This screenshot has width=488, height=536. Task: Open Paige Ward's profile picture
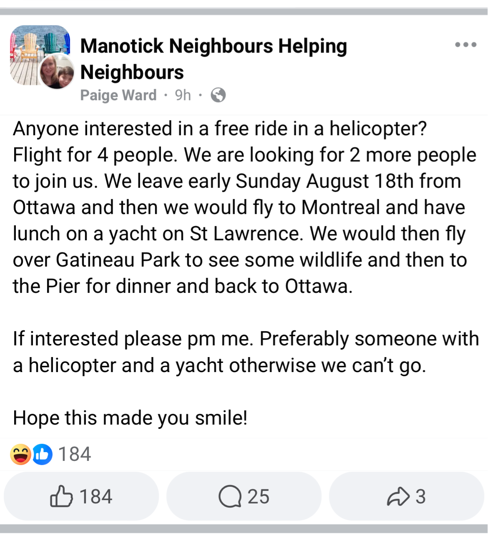pyautogui.click(x=57, y=72)
